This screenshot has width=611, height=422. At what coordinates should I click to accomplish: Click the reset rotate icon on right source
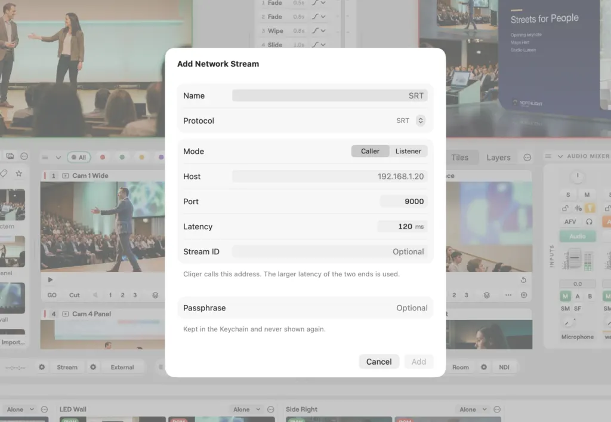coord(523,280)
